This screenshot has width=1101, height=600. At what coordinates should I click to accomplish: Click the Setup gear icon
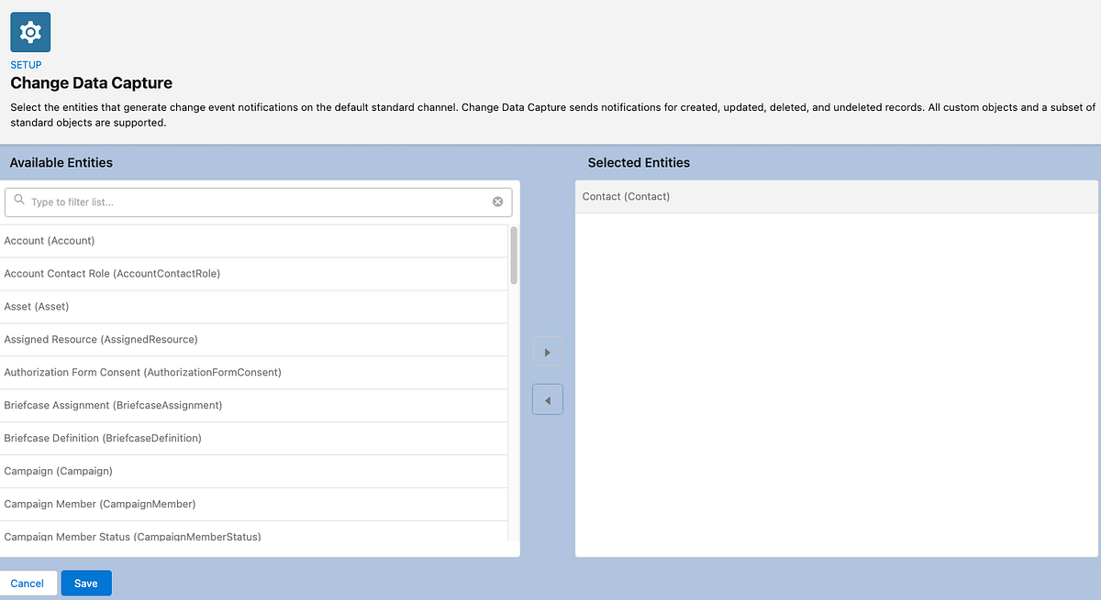pyautogui.click(x=29, y=30)
